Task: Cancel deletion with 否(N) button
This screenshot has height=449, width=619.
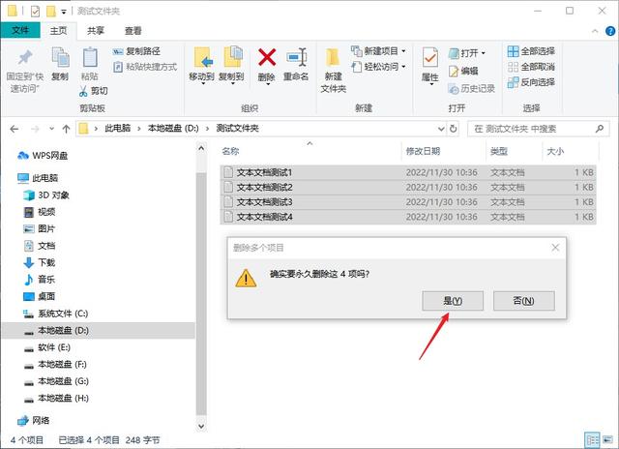Action: (x=524, y=301)
